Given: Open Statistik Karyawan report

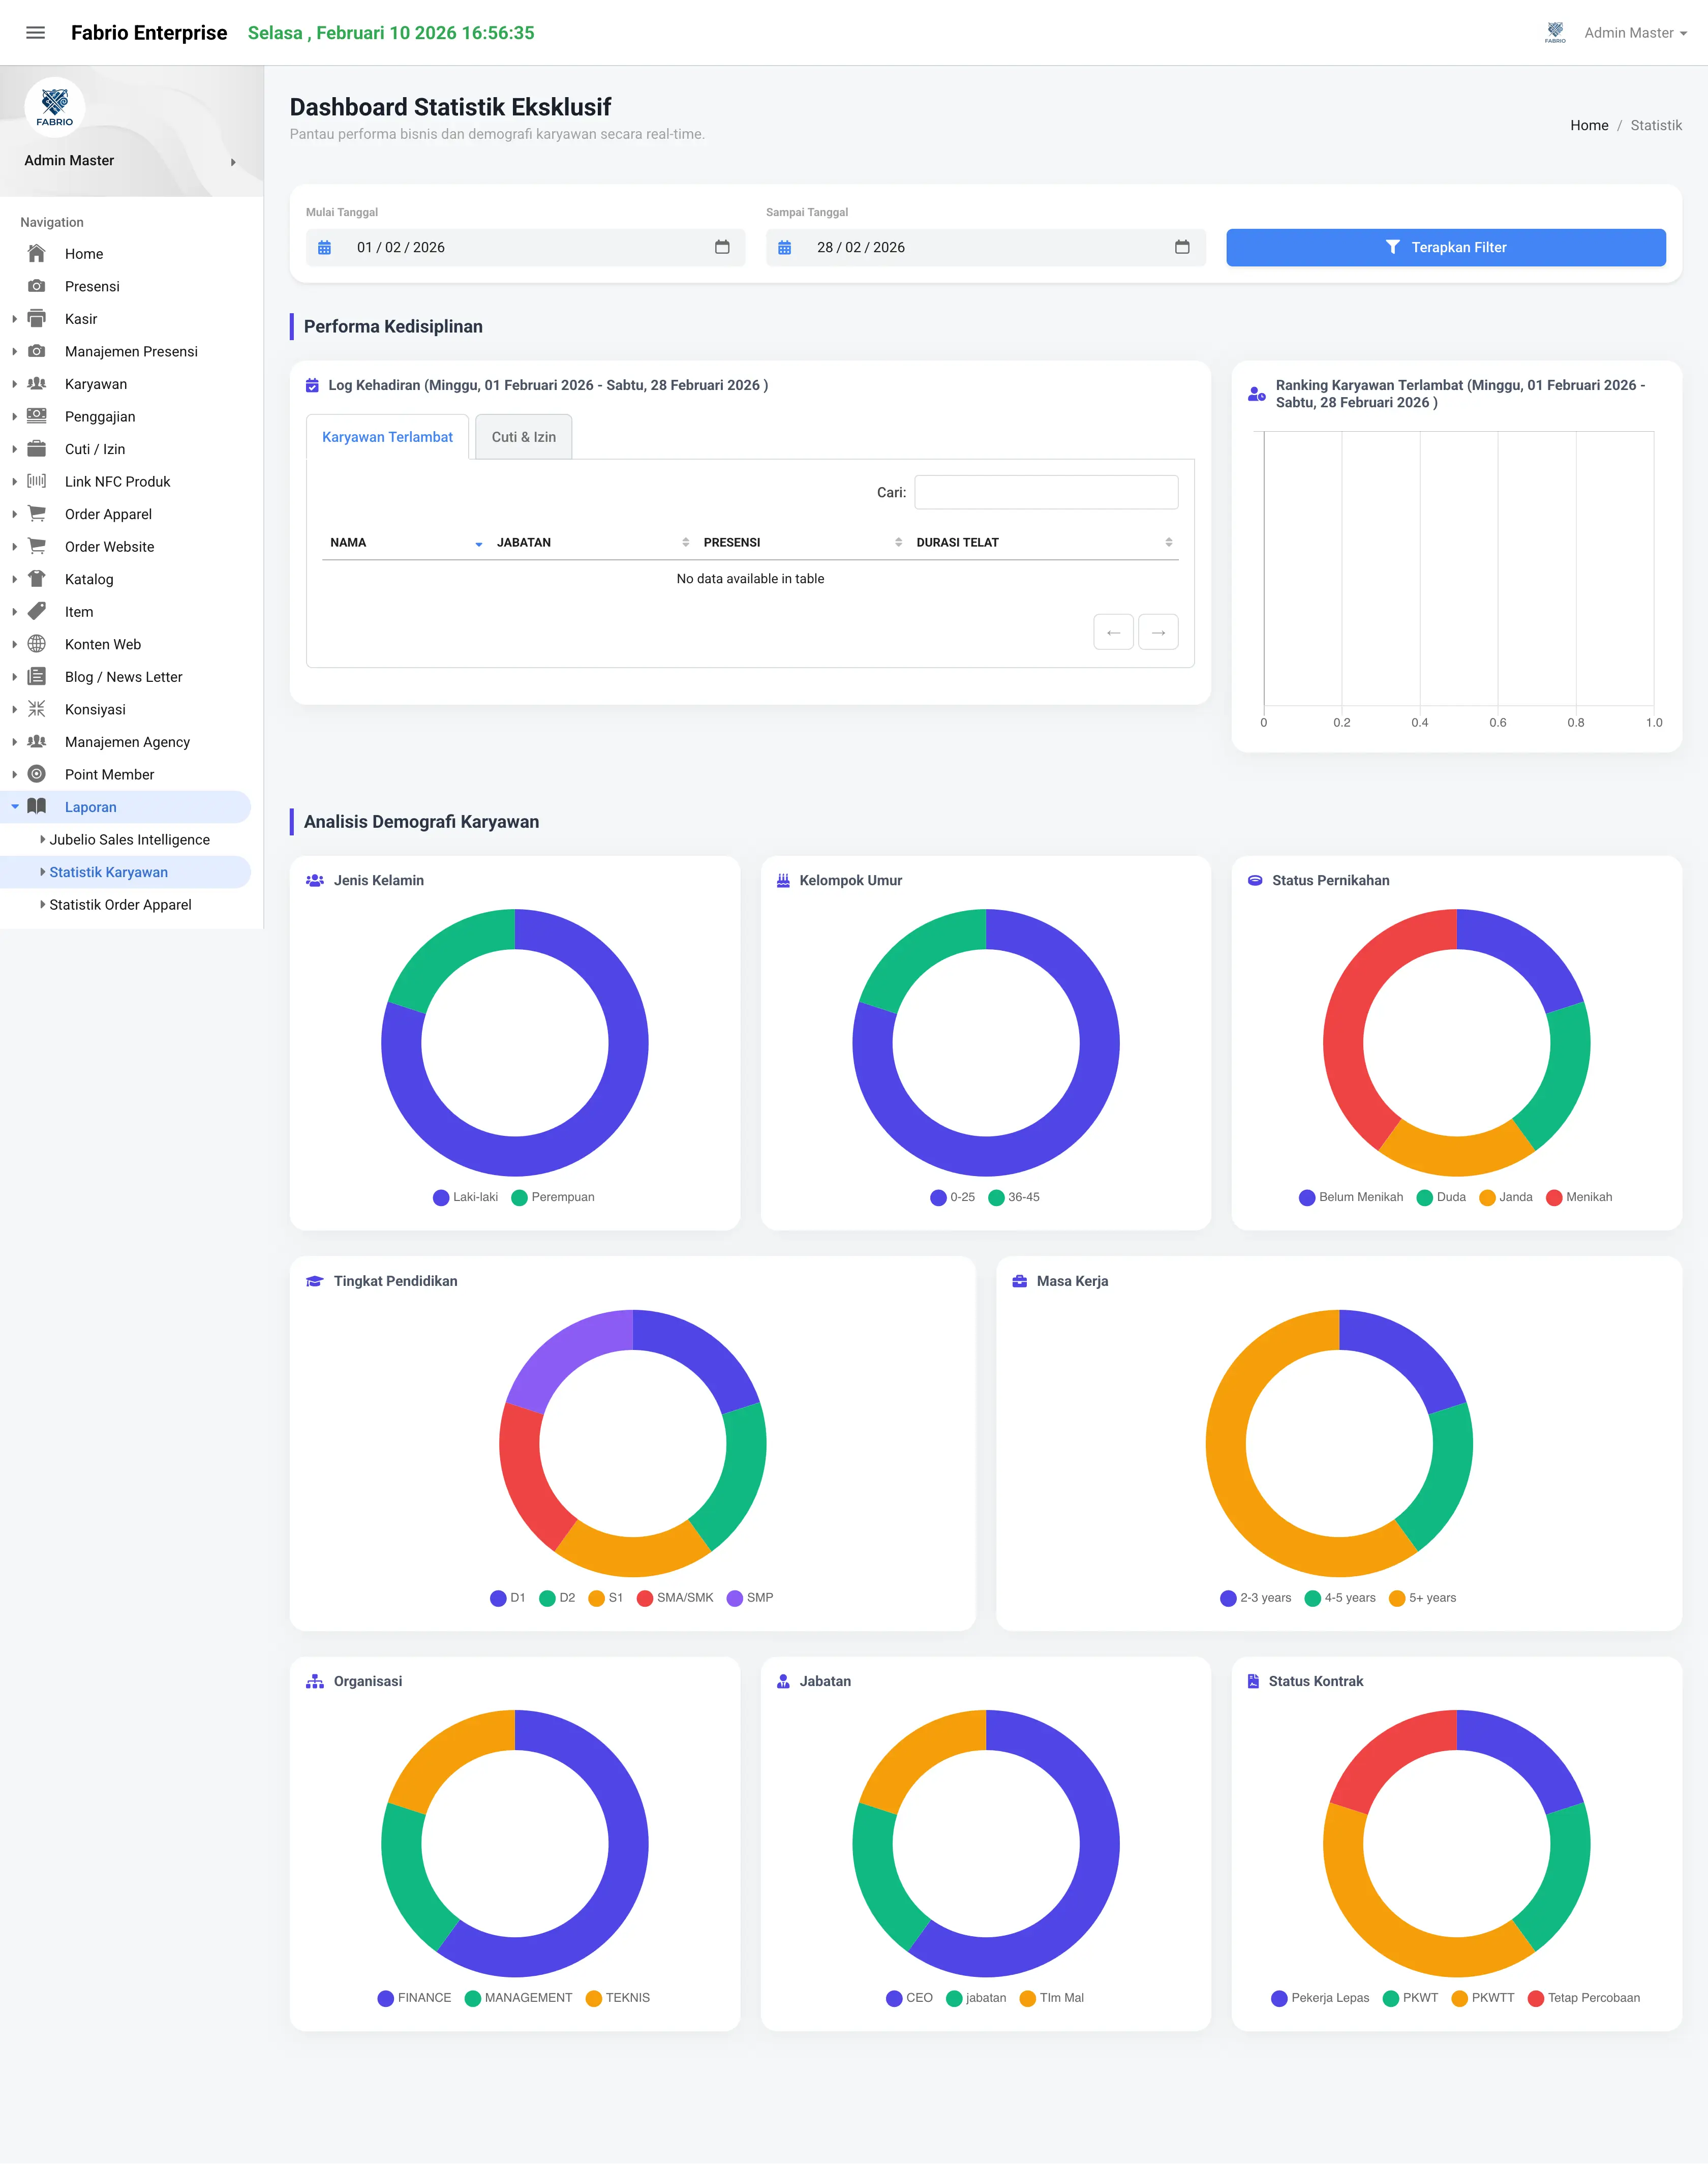Looking at the screenshot, I should coord(109,872).
